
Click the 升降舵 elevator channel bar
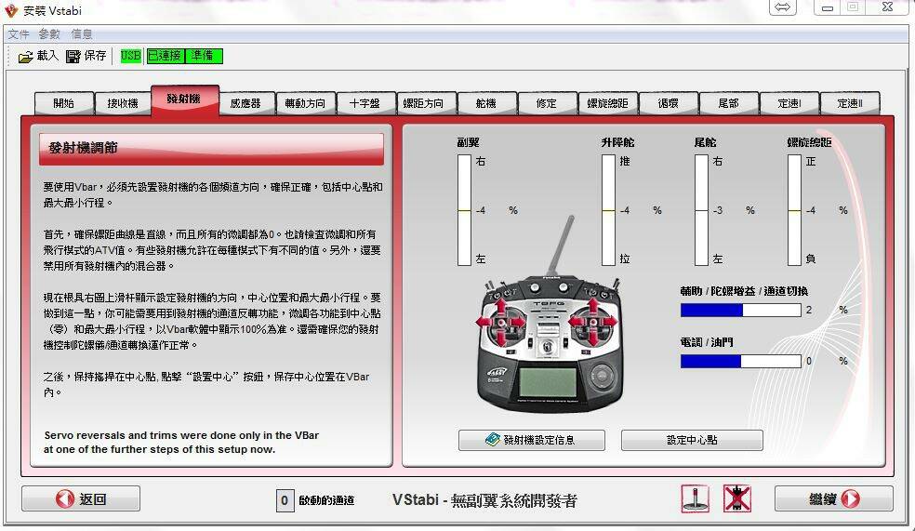[608, 210]
